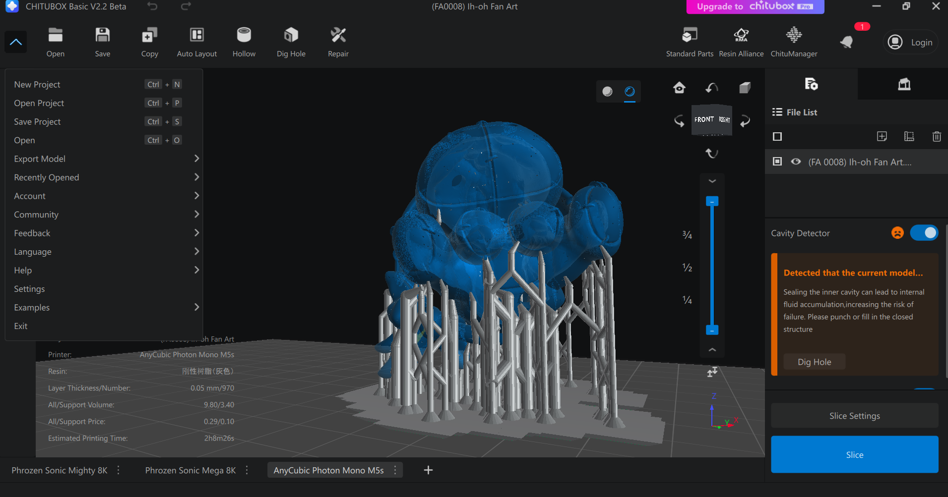
Task: Select solid shaded render mode
Action: pyautogui.click(x=607, y=91)
